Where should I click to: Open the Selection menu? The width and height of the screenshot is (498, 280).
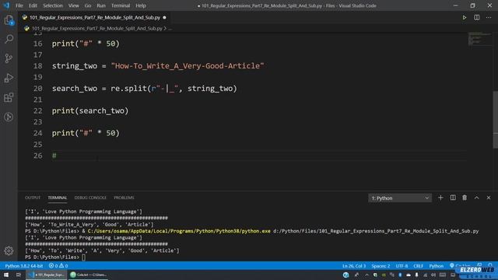point(53,5)
